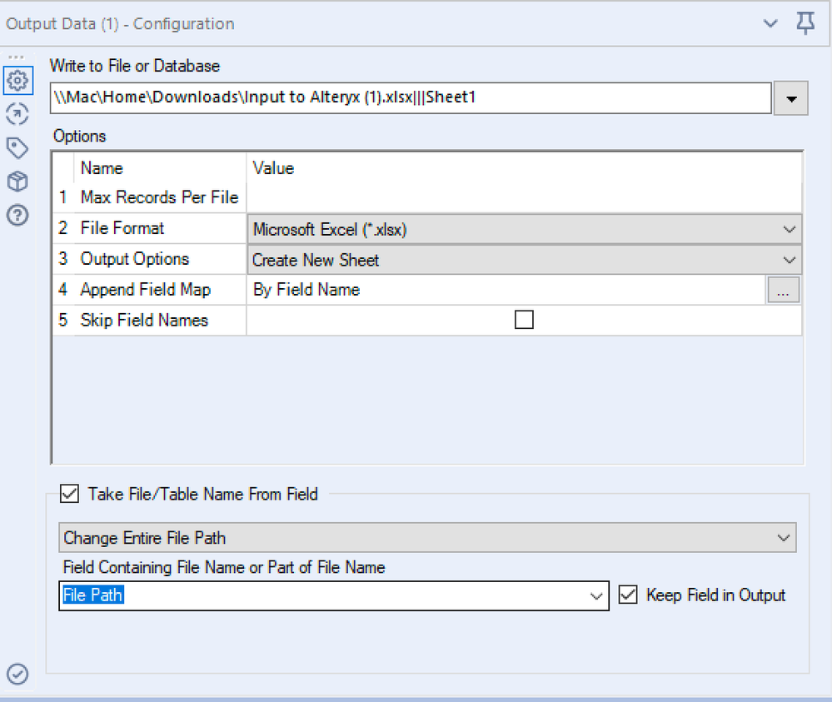
Task: Click the checkmark icon at bottom left
Action: [17, 674]
